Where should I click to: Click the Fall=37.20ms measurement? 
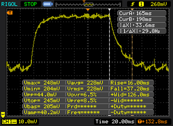tap(131, 89)
